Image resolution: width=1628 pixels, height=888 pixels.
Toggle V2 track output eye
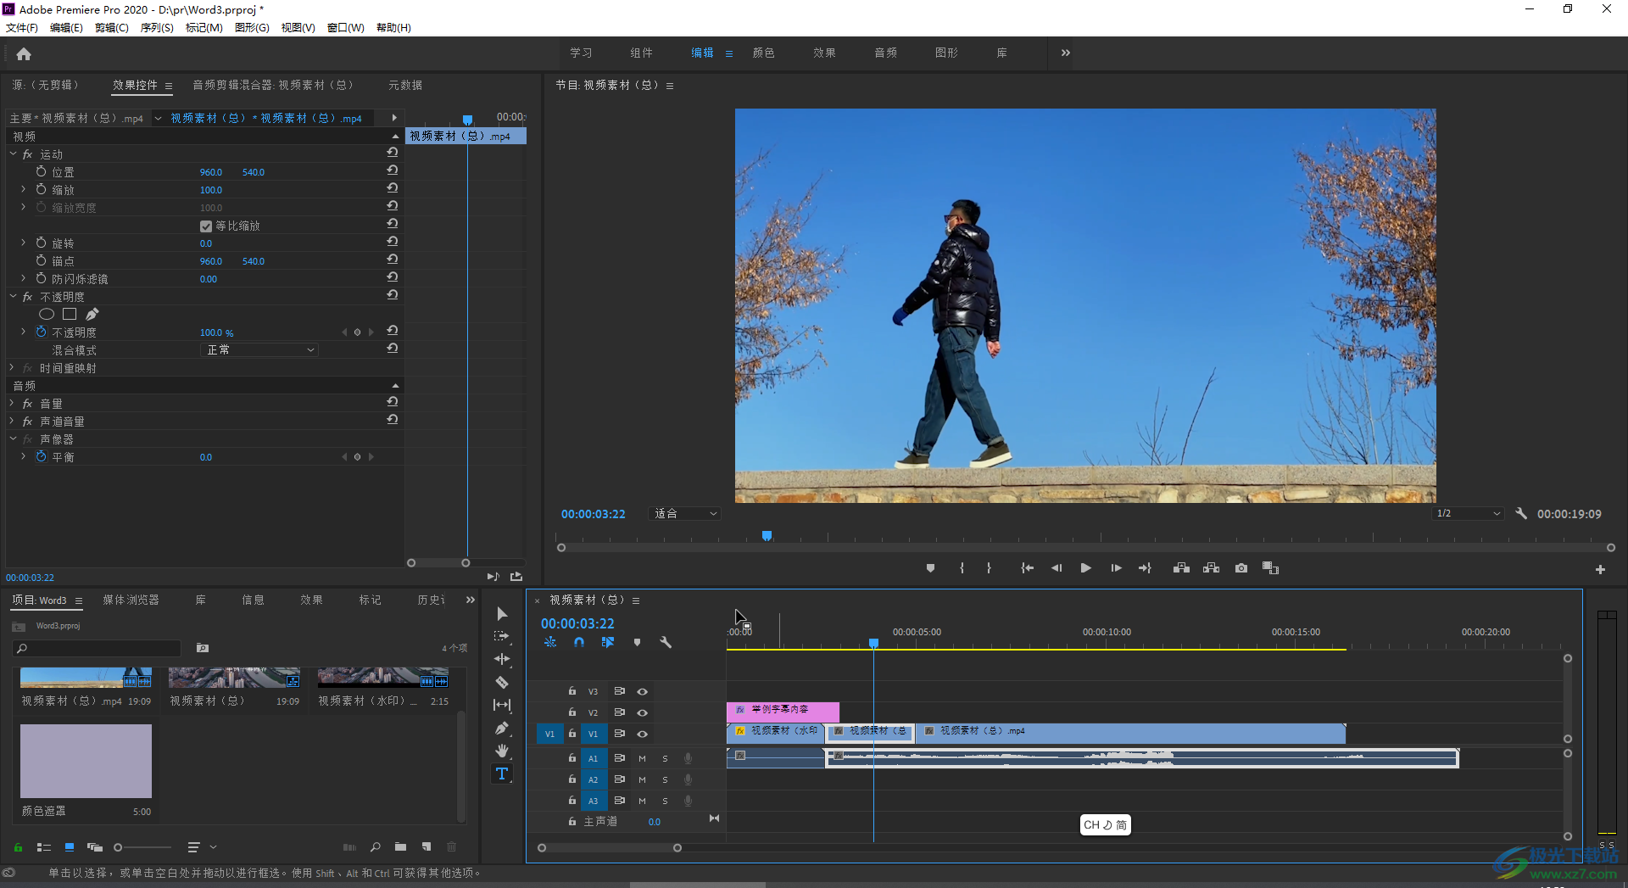coord(642,713)
